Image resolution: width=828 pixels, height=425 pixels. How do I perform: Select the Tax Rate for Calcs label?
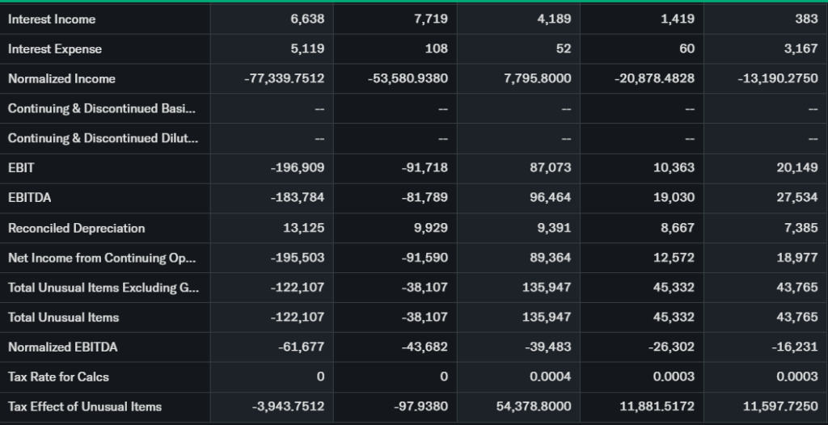[58, 377]
